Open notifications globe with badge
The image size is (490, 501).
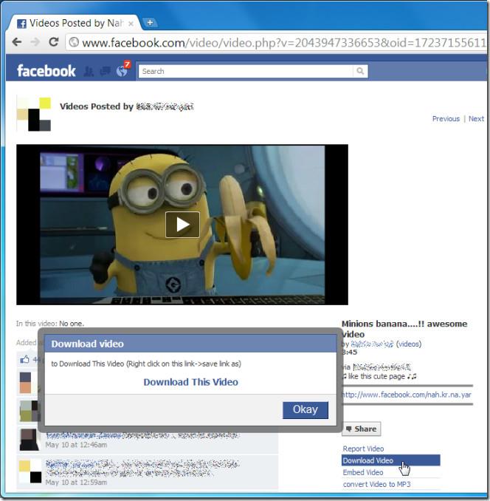click(x=122, y=71)
